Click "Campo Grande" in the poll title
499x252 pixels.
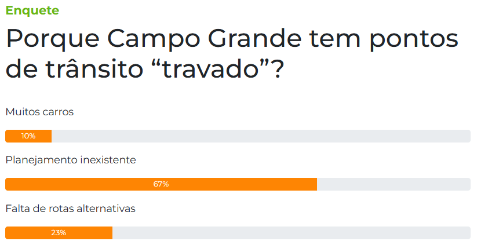tap(205, 40)
